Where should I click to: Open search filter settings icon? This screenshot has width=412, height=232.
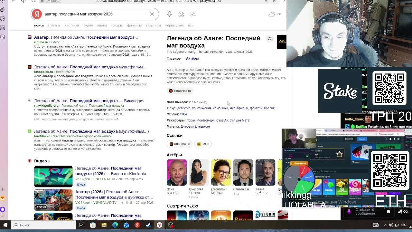click(193, 14)
